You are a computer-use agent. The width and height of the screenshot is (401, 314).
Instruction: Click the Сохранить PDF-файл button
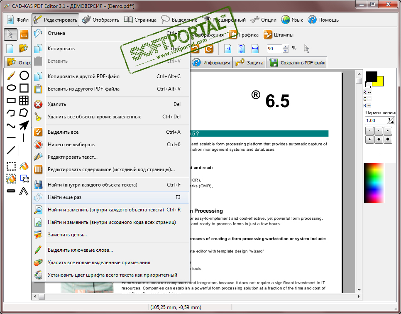[x=297, y=62]
